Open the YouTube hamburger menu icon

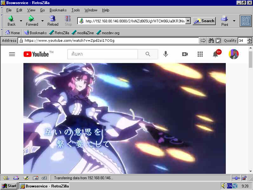pos(12,54)
